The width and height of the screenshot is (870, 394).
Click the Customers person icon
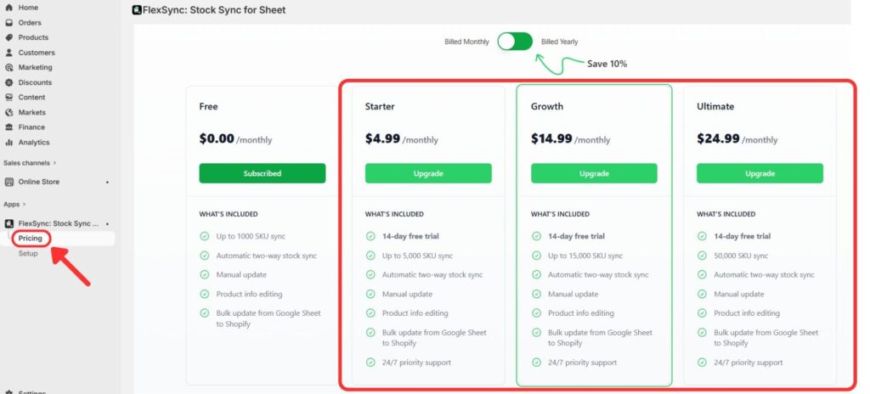(x=9, y=53)
